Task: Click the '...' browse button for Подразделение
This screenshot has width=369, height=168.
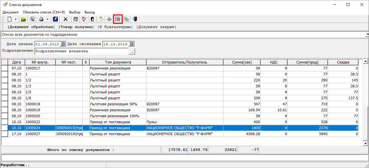Action: tap(132, 51)
